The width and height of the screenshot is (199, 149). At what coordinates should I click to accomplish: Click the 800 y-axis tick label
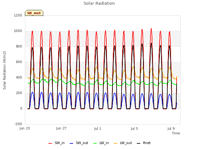pos(19,46)
